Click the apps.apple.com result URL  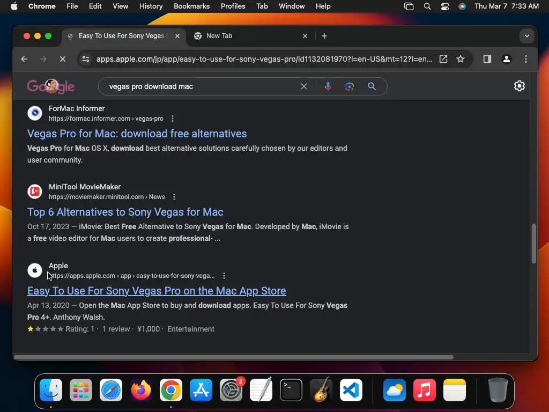132,276
